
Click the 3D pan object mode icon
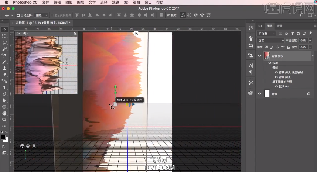[195, 15]
